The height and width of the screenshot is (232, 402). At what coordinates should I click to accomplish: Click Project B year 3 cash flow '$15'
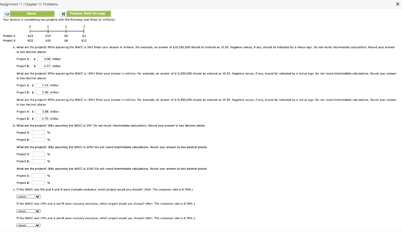tap(84, 40)
